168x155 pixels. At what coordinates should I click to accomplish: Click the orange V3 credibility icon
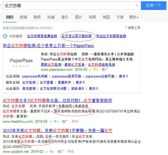(96, 69)
